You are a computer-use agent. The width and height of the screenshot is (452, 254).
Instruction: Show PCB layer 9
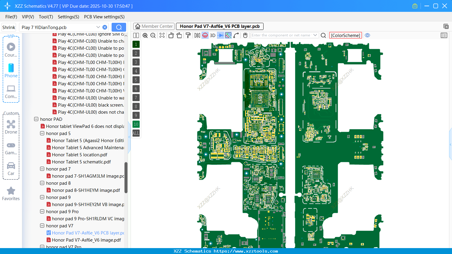click(136, 115)
